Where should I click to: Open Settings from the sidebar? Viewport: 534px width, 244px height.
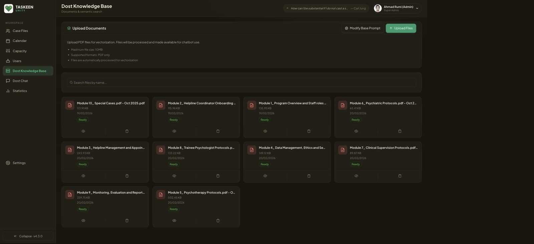click(28, 163)
